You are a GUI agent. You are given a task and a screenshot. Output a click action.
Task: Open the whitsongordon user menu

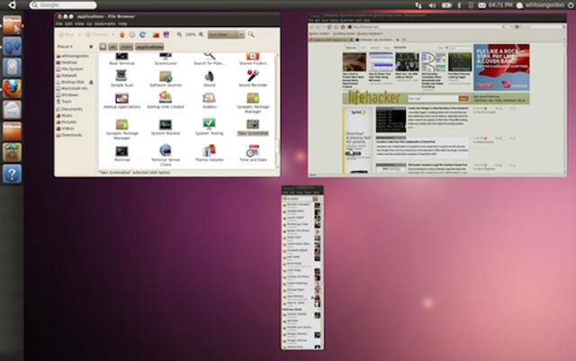tap(539, 5)
